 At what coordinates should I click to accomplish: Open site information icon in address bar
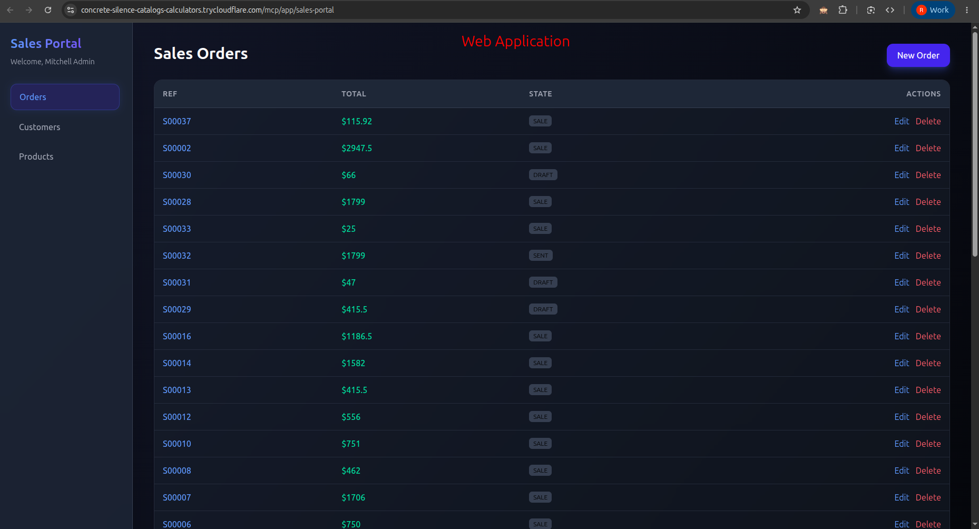click(71, 10)
